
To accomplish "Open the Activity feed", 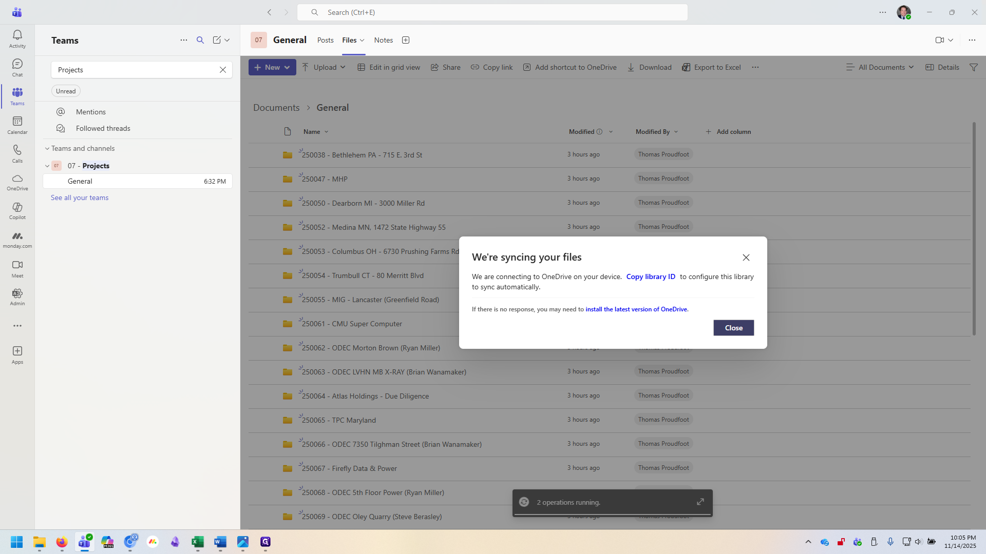I will (17, 36).
